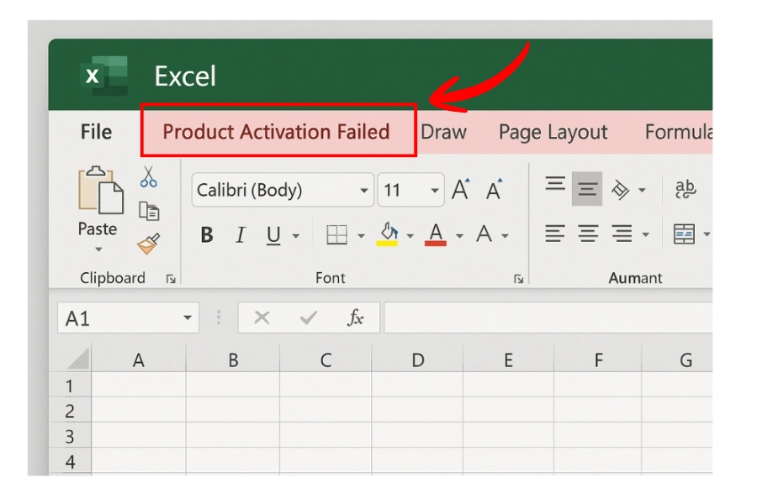Cancel entry with the X icon
The image size is (757, 504).
pos(262,318)
